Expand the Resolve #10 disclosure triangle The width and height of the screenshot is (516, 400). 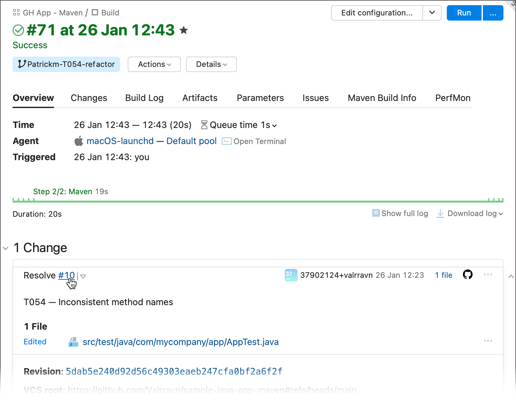(x=83, y=276)
